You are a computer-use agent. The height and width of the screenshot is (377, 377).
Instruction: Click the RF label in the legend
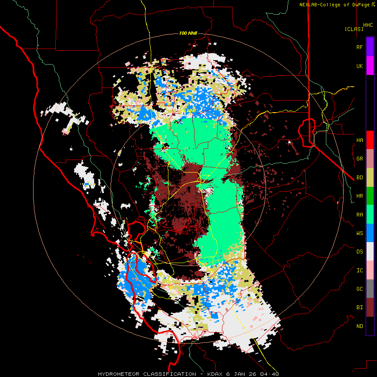(359, 47)
